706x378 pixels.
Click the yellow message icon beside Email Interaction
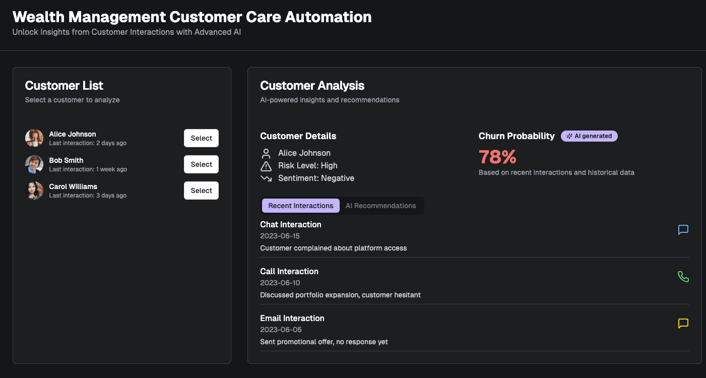tap(683, 324)
